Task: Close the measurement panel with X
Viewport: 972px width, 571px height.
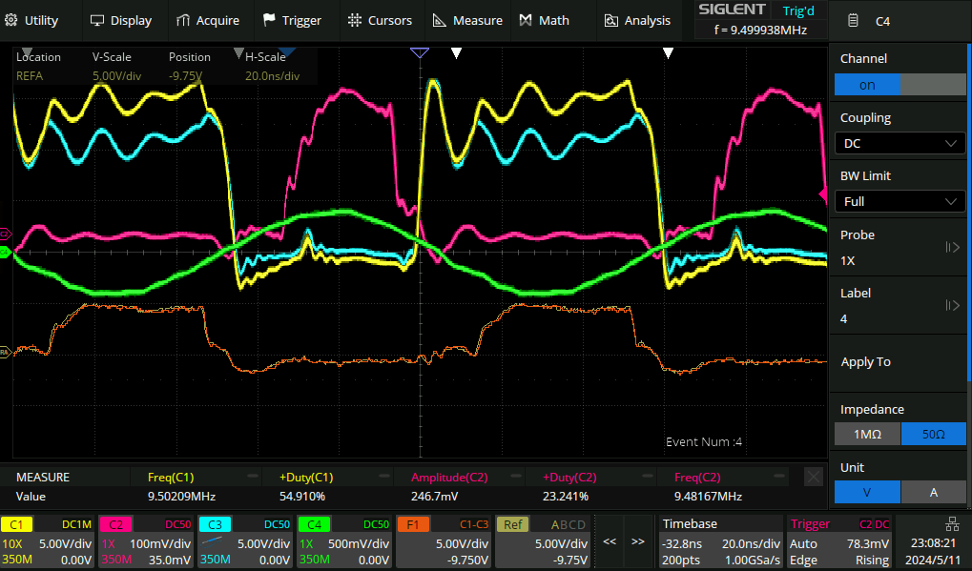Action: (813, 477)
